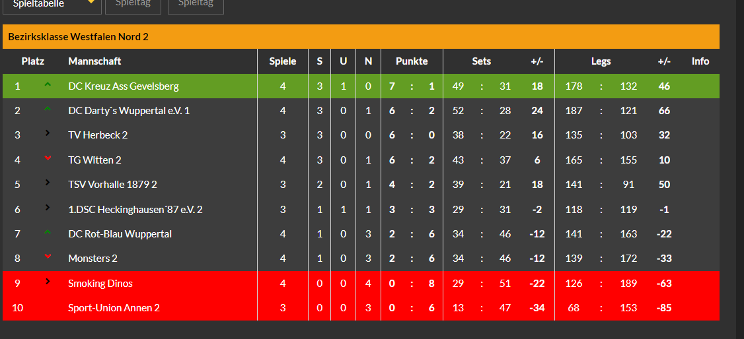Click the second Spieltag button

[196, 5]
